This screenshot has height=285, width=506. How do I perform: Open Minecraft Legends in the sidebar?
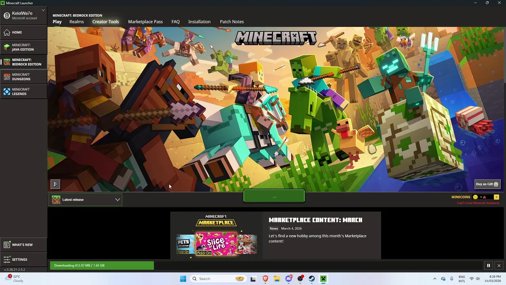click(x=23, y=91)
